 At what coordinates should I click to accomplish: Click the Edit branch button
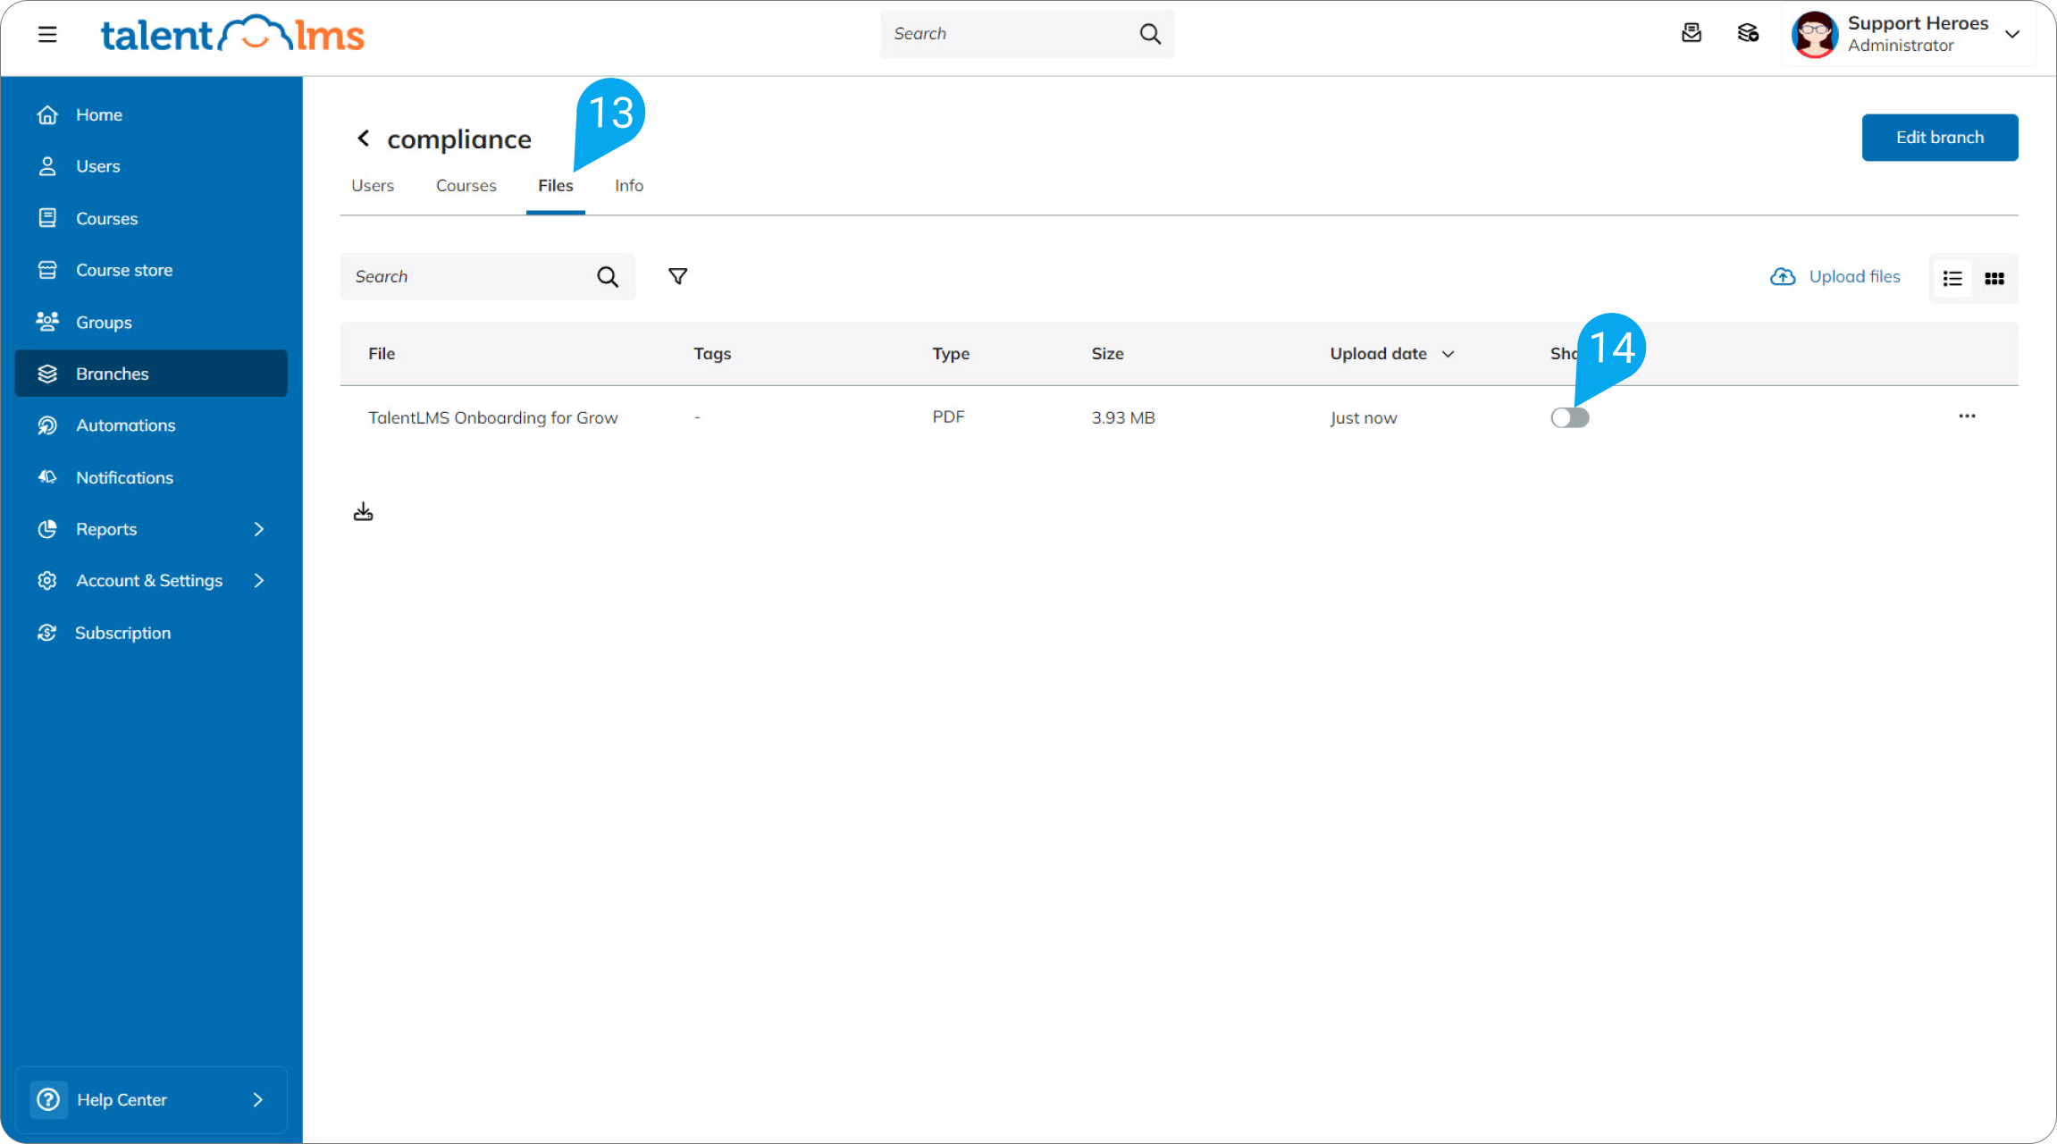(1940, 138)
